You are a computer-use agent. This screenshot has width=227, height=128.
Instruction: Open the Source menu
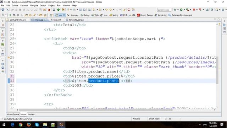point(15,5)
